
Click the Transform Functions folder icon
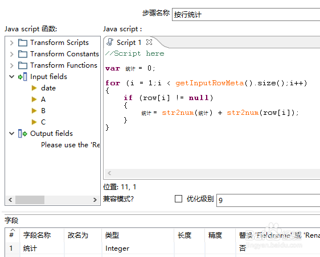tap(22, 65)
